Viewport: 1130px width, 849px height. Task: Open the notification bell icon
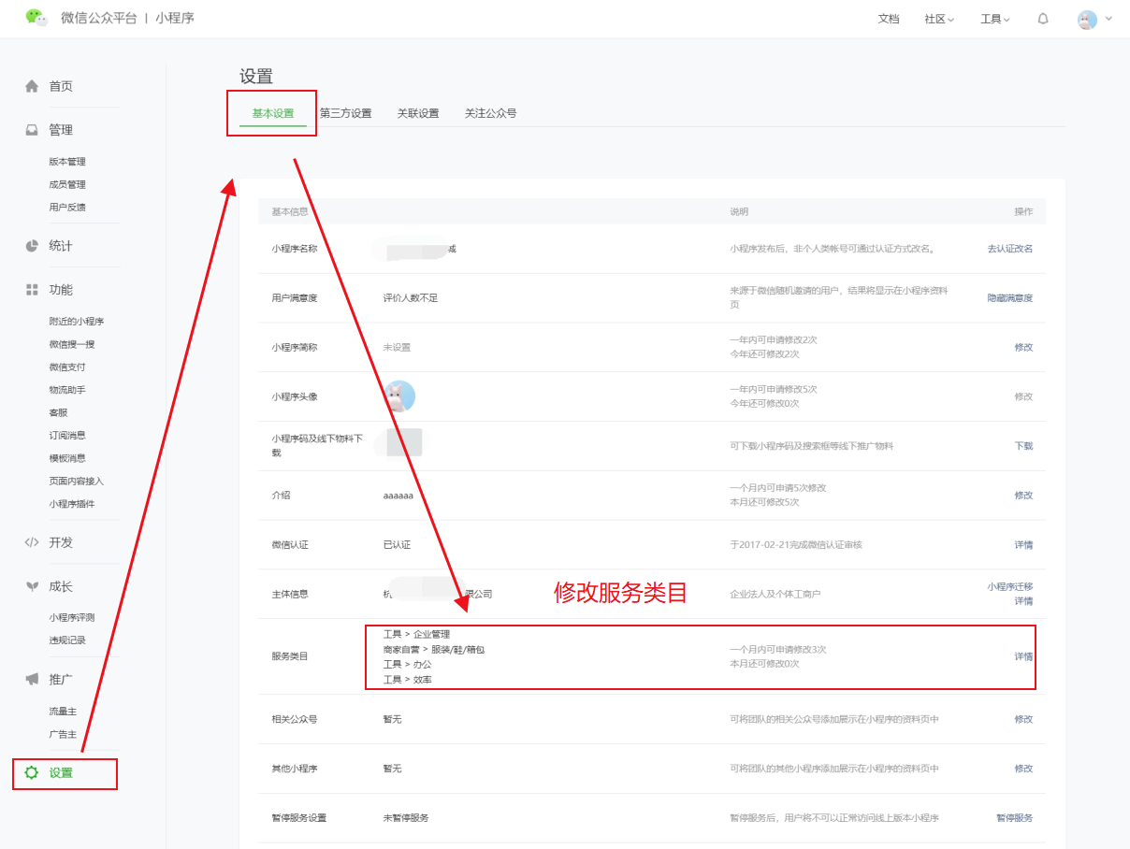[x=1043, y=19]
